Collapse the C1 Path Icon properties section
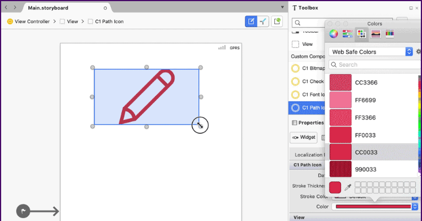 point(308,165)
